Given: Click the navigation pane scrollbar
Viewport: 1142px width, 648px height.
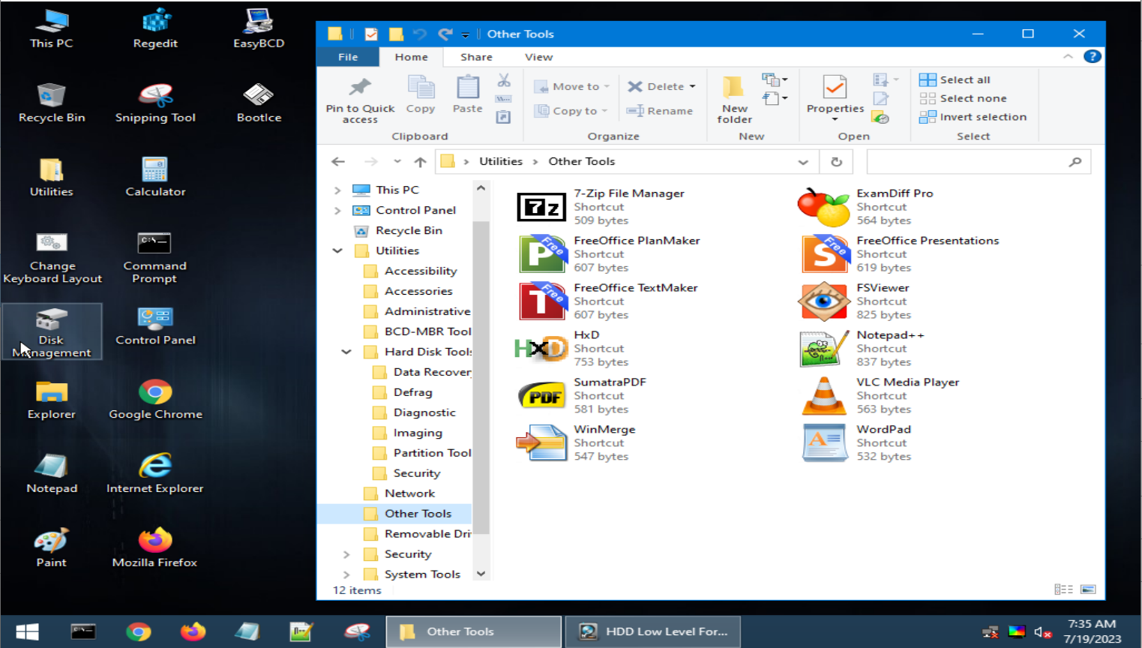Looking at the screenshot, I should coord(481,378).
